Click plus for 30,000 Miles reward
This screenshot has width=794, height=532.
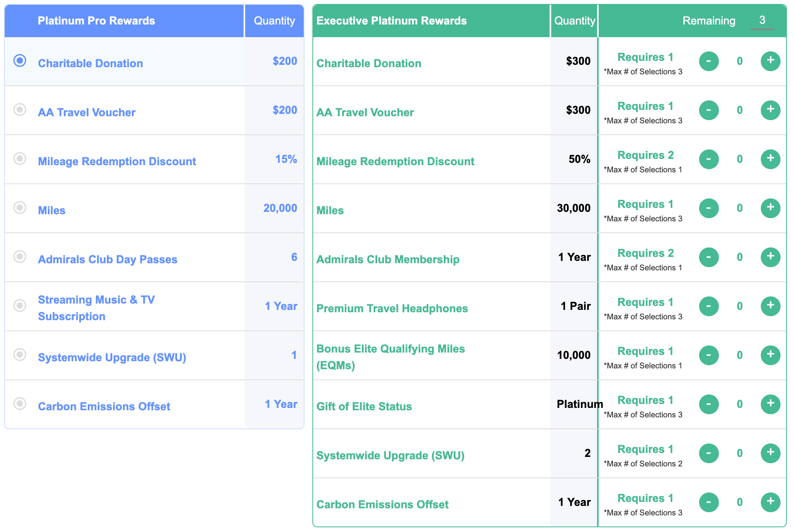pos(770,208)
